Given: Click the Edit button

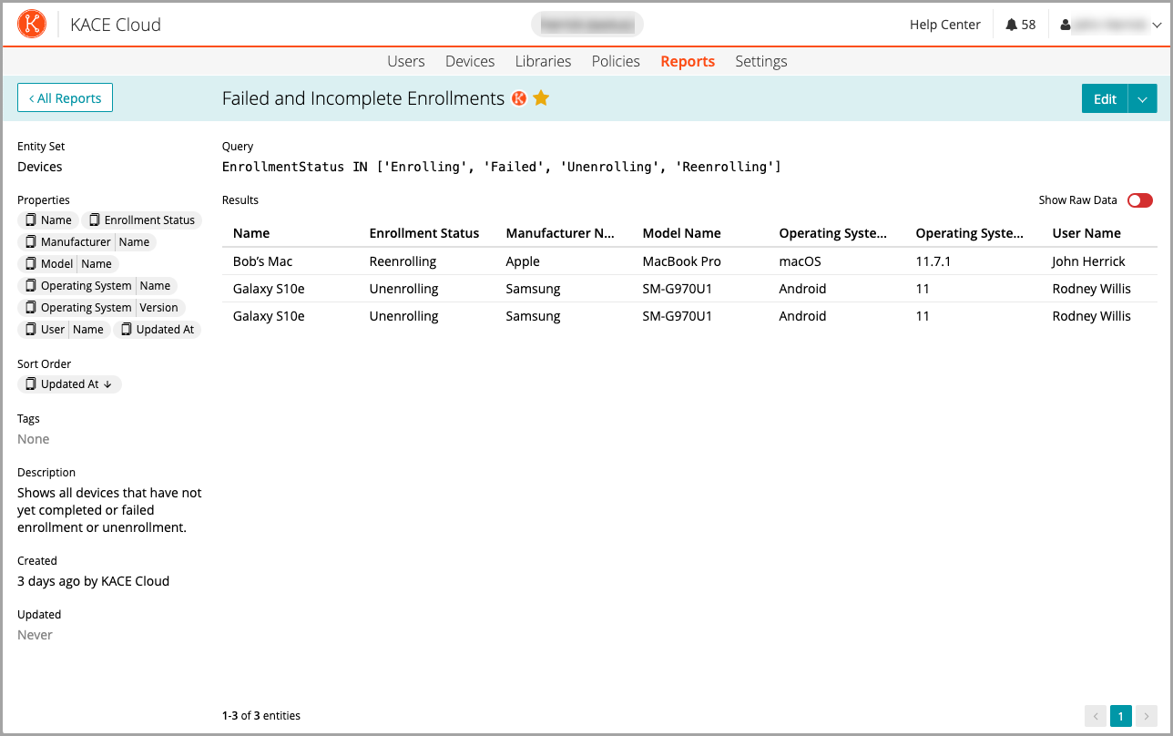Looking at the screenshot, I should click(x=1104, y=99).
